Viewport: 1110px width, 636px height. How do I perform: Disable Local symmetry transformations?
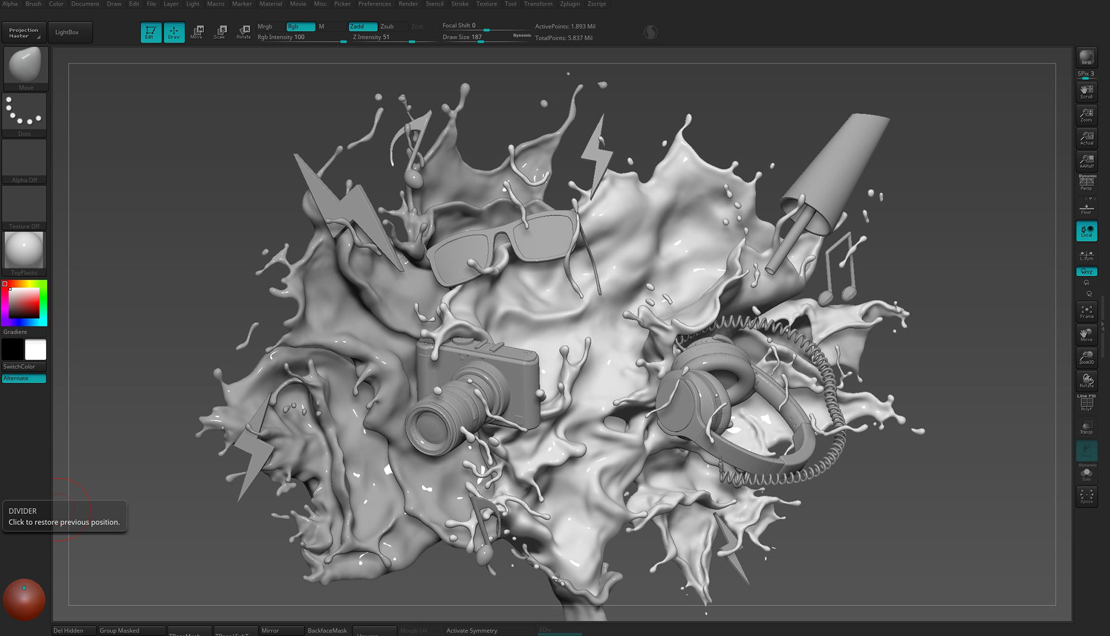[1086, 231]
